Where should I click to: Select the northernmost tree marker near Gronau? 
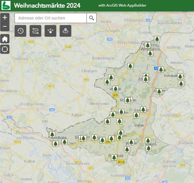[x=157, y=39]
